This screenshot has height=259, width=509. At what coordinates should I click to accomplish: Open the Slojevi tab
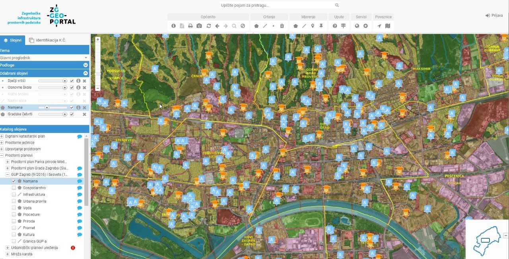[x=12, y=40]
